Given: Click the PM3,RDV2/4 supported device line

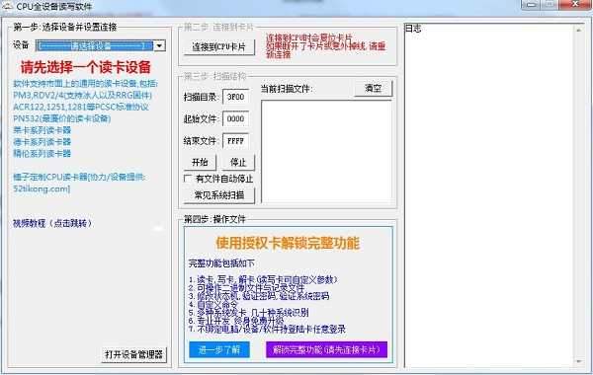Looking at the screenshot, I should click(x=82, y=95).
